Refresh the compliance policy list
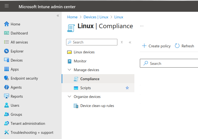The width and height of the screenshot is (198, 139). [x=184, y=46]
